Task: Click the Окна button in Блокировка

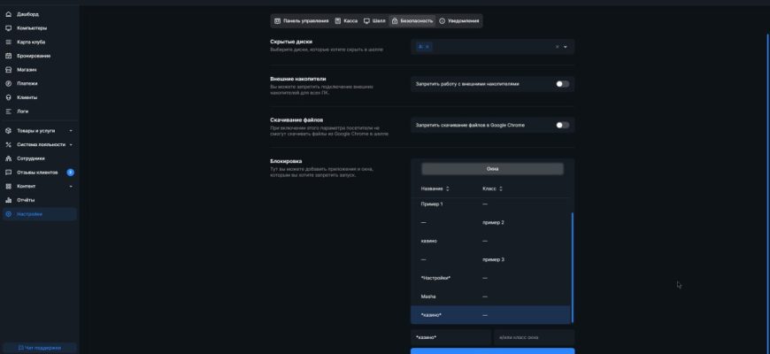Action: [x=492, y=168]
